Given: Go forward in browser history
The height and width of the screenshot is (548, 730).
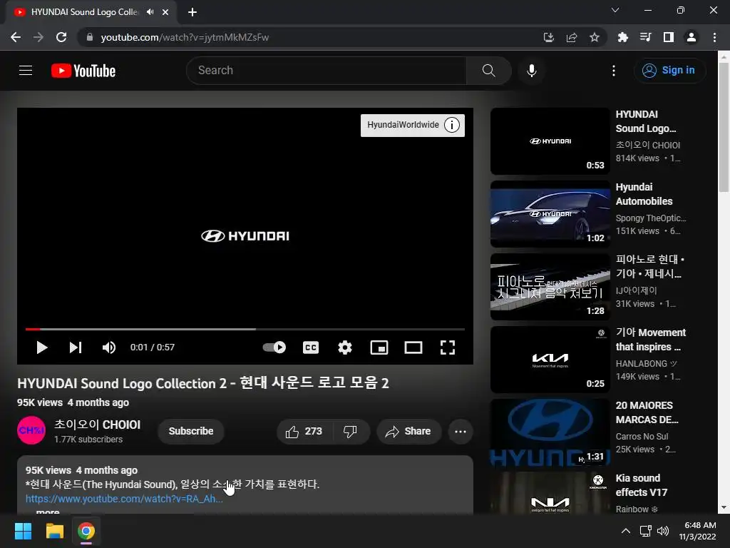Looking at the screenshot, I should point(38,37).
